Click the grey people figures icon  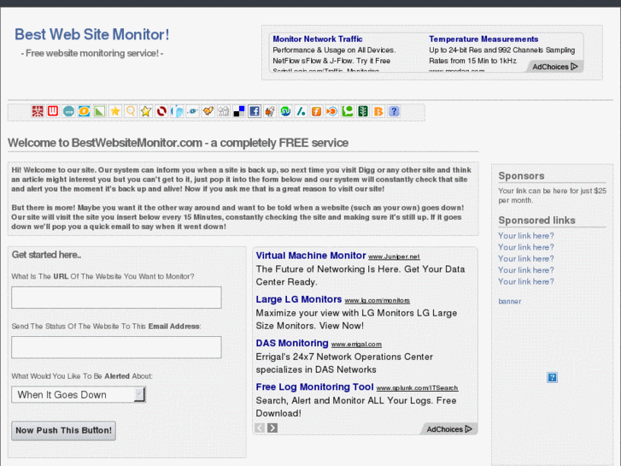click(223, 111)
